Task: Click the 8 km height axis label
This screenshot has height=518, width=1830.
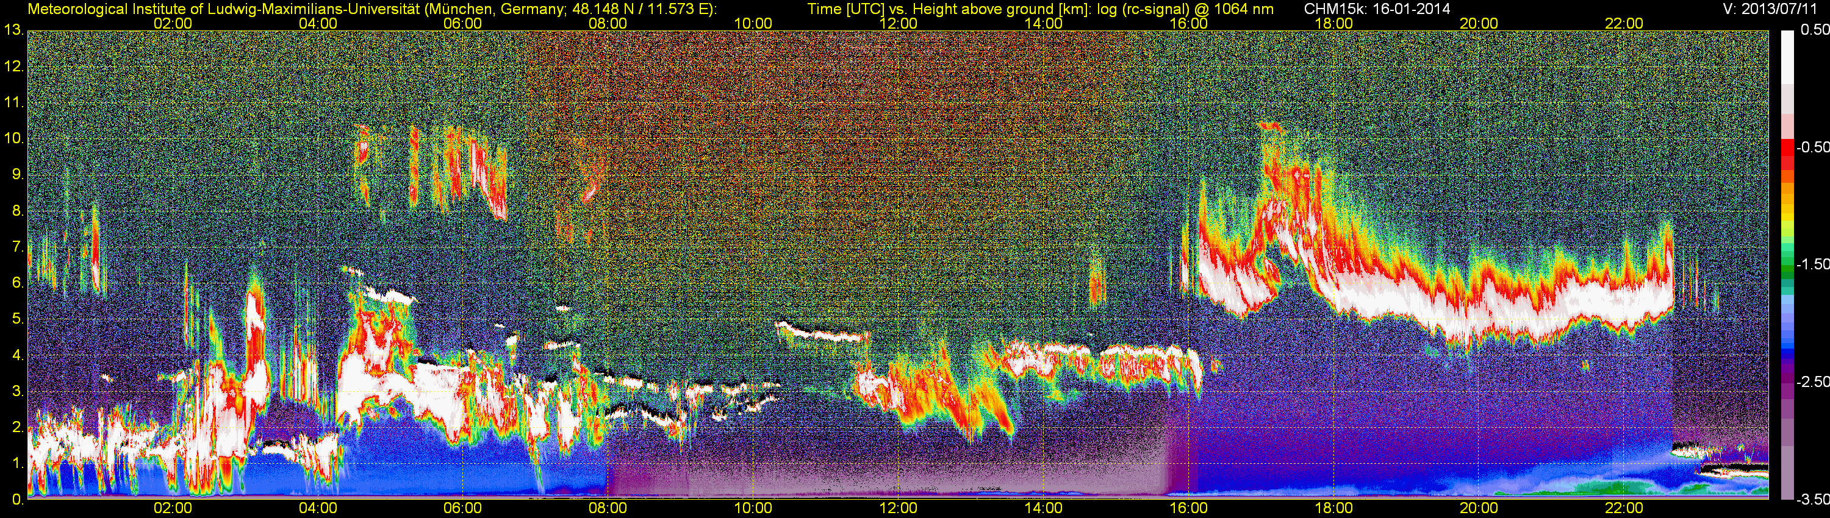Action: point(17,211)
